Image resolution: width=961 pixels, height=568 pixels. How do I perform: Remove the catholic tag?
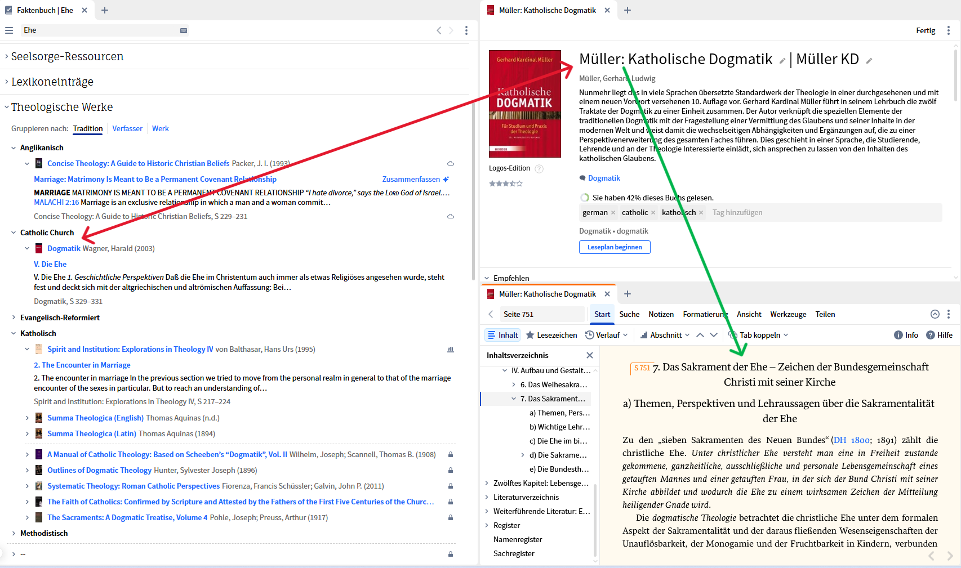[x=653, y=213]
